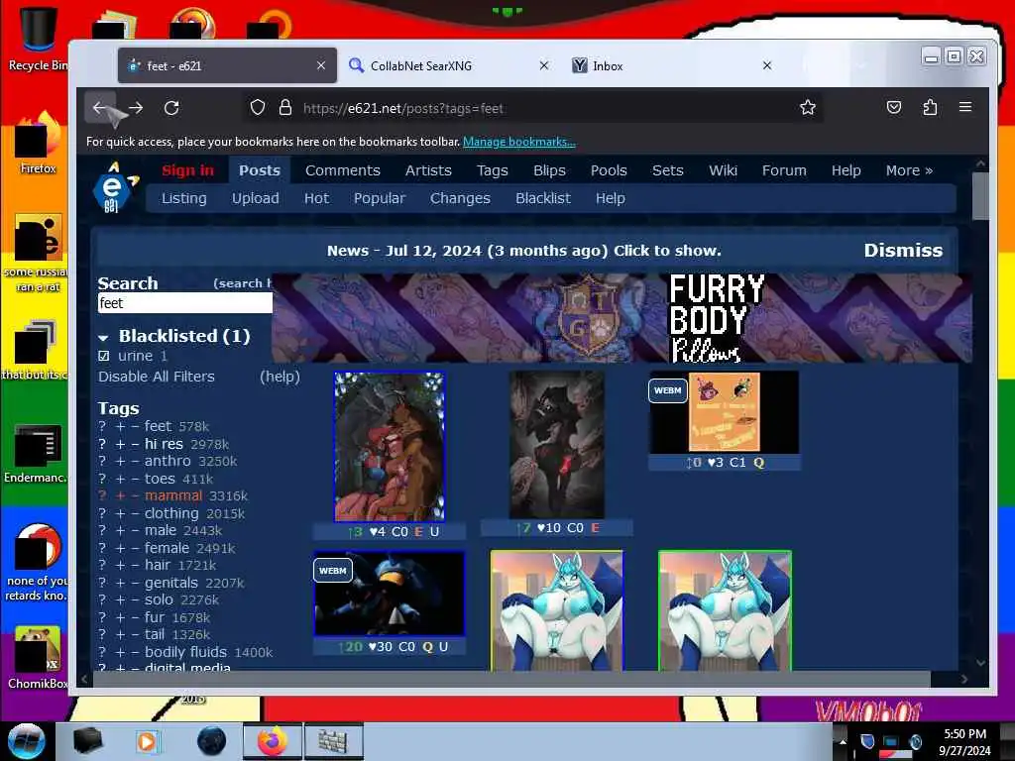Click the globe taskbar icon
Image resolution: width=1015 pixels, height=761 pixels.
pyautogui.click(x=212, y=741)
